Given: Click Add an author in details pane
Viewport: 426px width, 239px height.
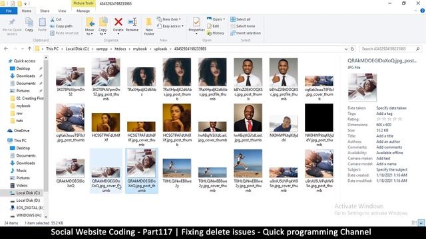Looking at the screenshot, I should click(388, 141).
